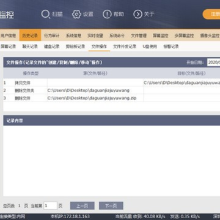The height and width of the screenshot is (220, 220).
Task: Go to 剪贴板记录 sub-tab
Action: [x=75, y=46]
